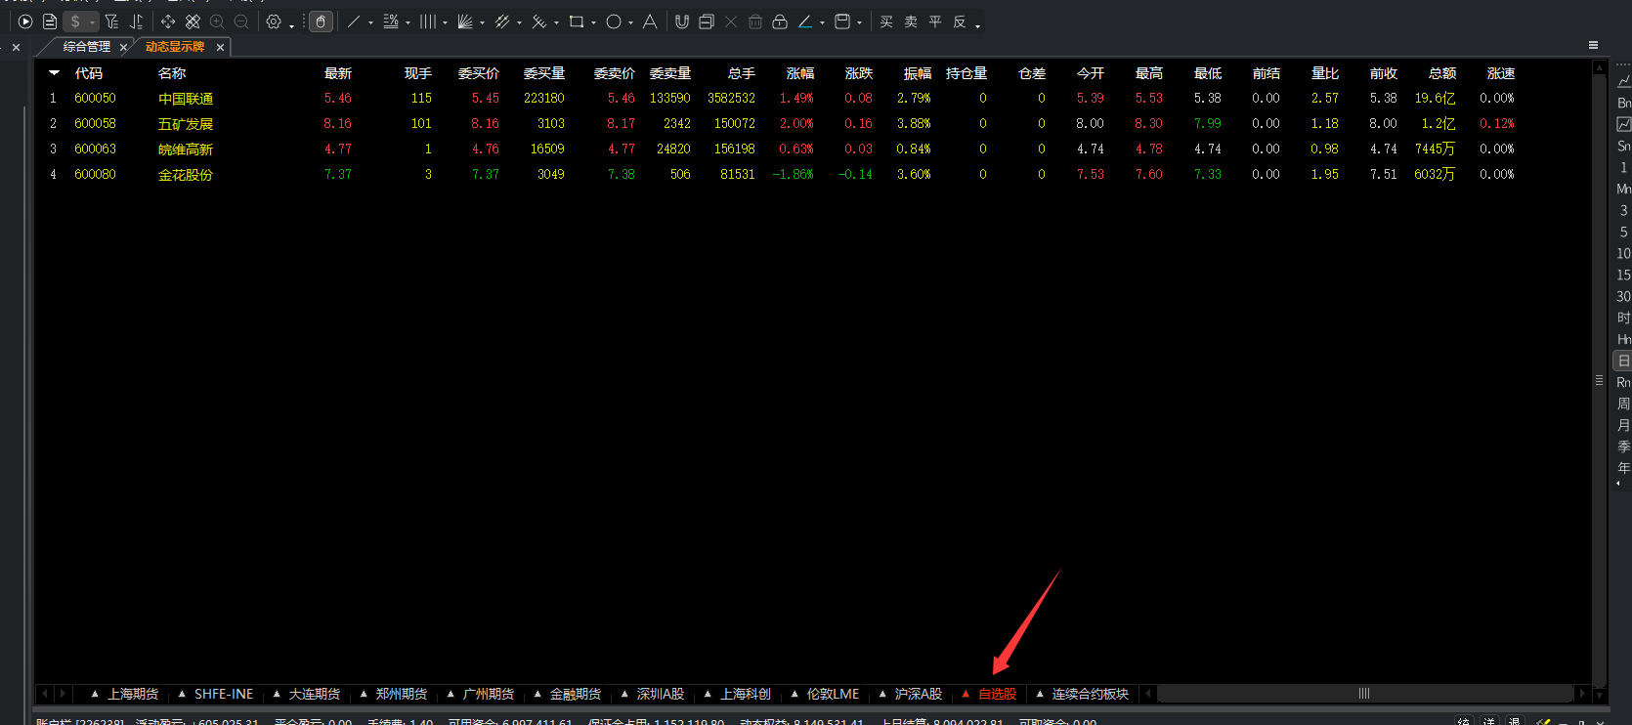
Task: Close the 综合管理 tab
Action: click(x=123, y=47)
